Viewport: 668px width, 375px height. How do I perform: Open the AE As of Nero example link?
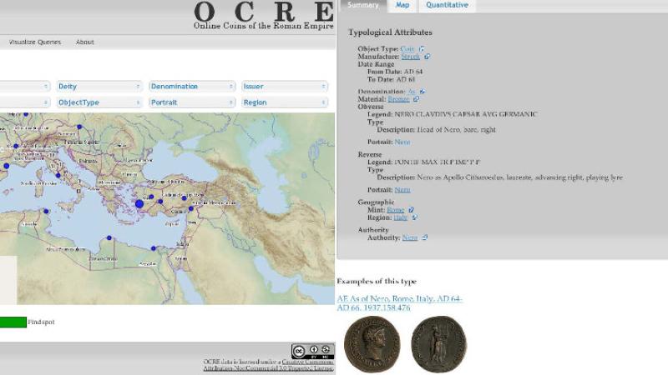tap(399, 303)
